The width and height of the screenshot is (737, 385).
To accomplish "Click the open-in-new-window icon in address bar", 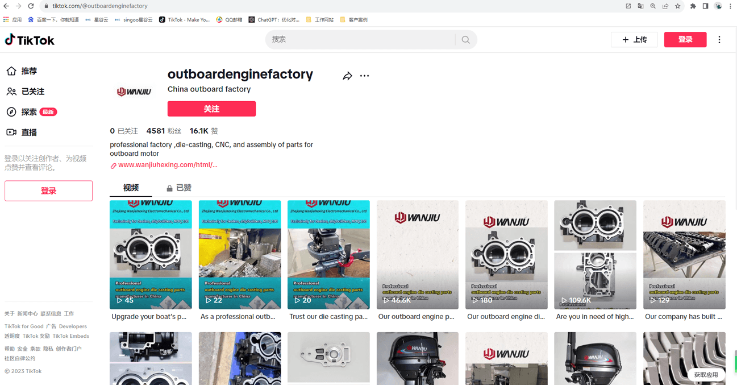I will pos(628,6).
